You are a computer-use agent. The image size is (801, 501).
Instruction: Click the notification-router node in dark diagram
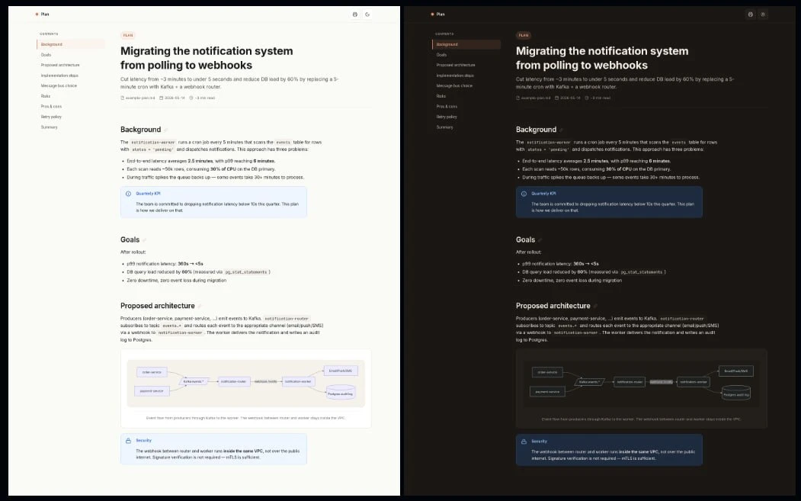tap(630, 382)
